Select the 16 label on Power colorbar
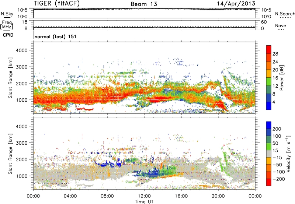The image size is (295, 204). (x=275, y=78)
